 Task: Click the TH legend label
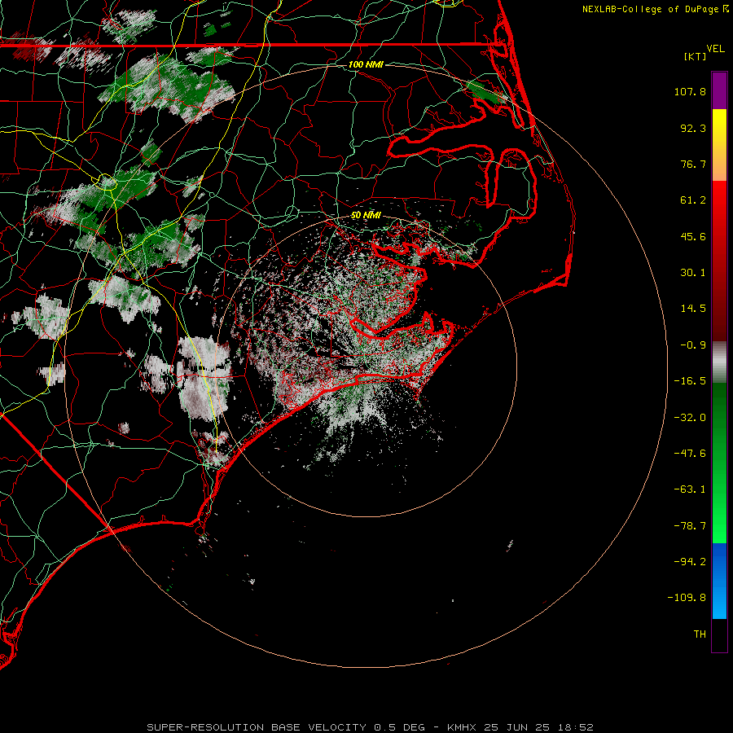click(700, 634)
